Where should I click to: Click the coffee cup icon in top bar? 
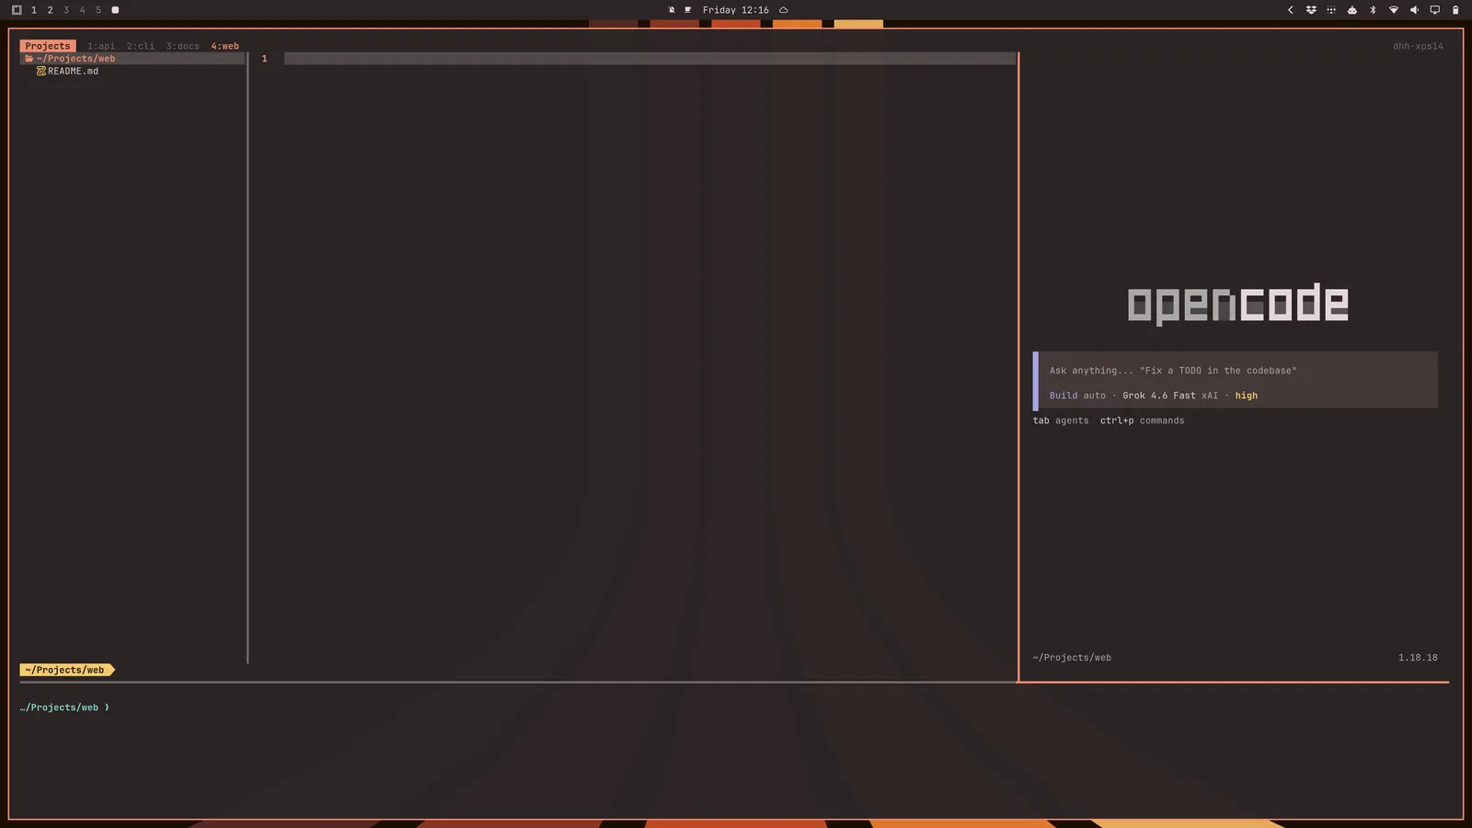pyautogui.click(x=687, y=10)
